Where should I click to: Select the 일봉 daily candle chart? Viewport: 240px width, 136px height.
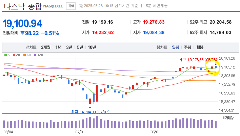pos(175,47)
